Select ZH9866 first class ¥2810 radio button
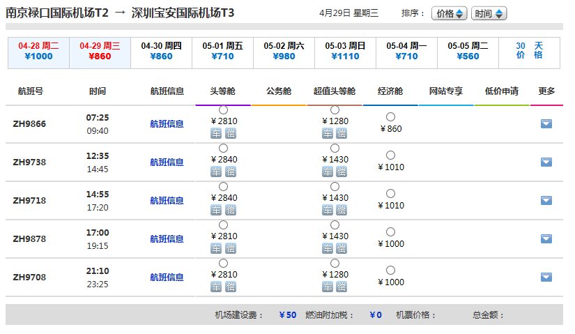575x334 pixels. pos(223,110)
